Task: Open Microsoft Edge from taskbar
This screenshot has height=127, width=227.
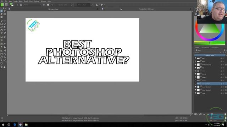Action: tap(15, 125)
